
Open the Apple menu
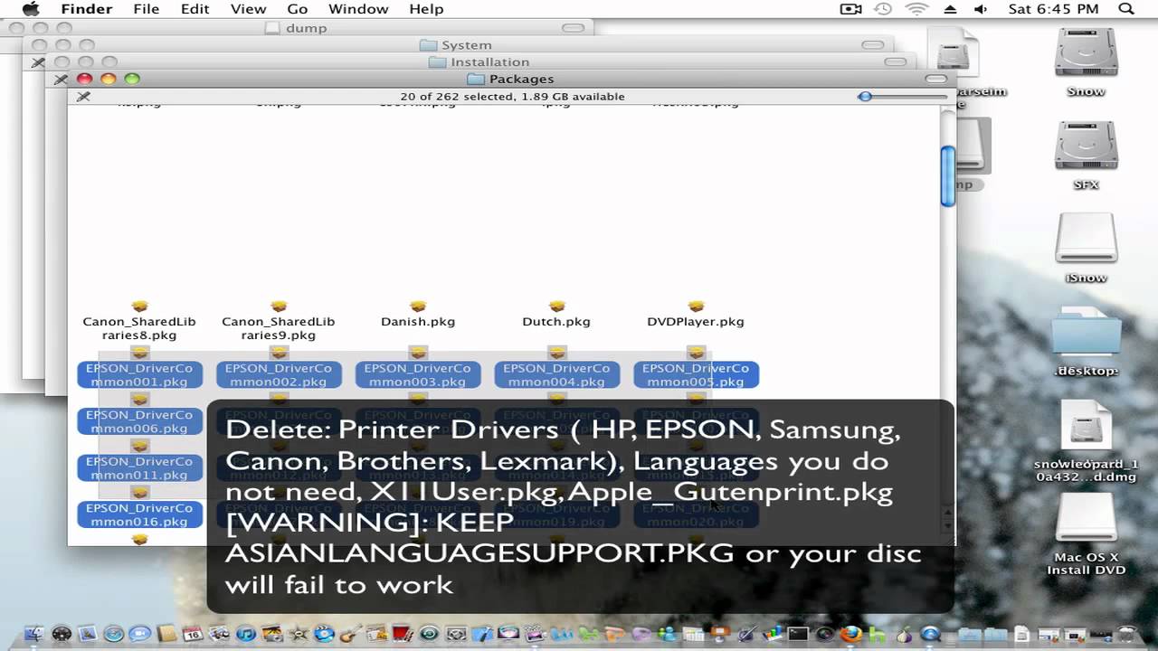coord(31,9)
